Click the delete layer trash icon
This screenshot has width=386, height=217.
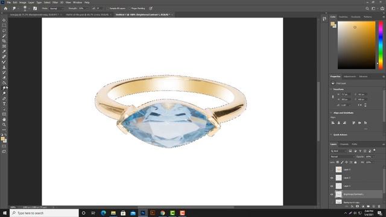coord(379,206)
